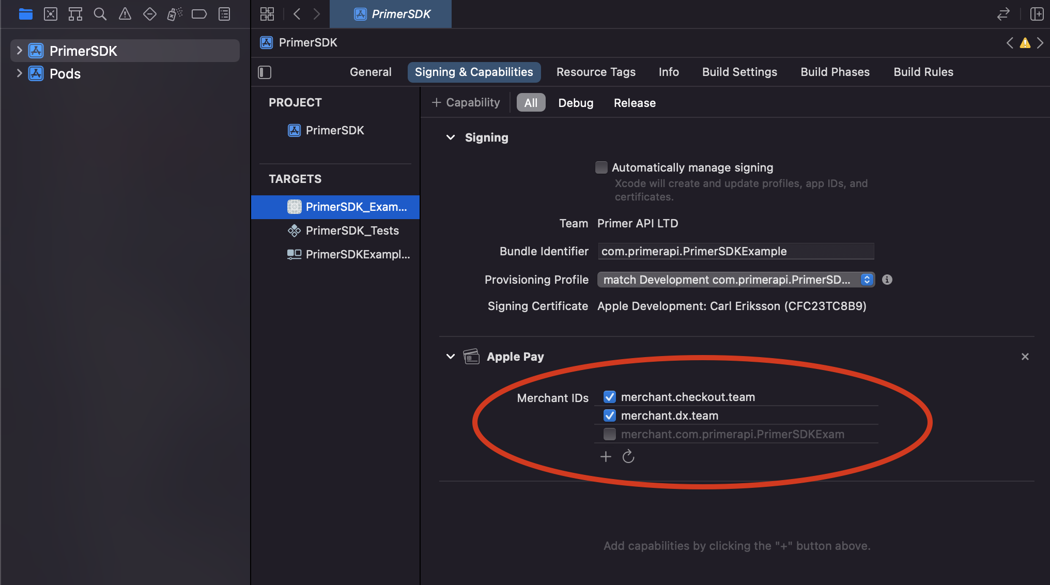Screen dimensions: 1050x585
Task: Select the PrimerSDK_Tests target
Action: coord(352,230)
